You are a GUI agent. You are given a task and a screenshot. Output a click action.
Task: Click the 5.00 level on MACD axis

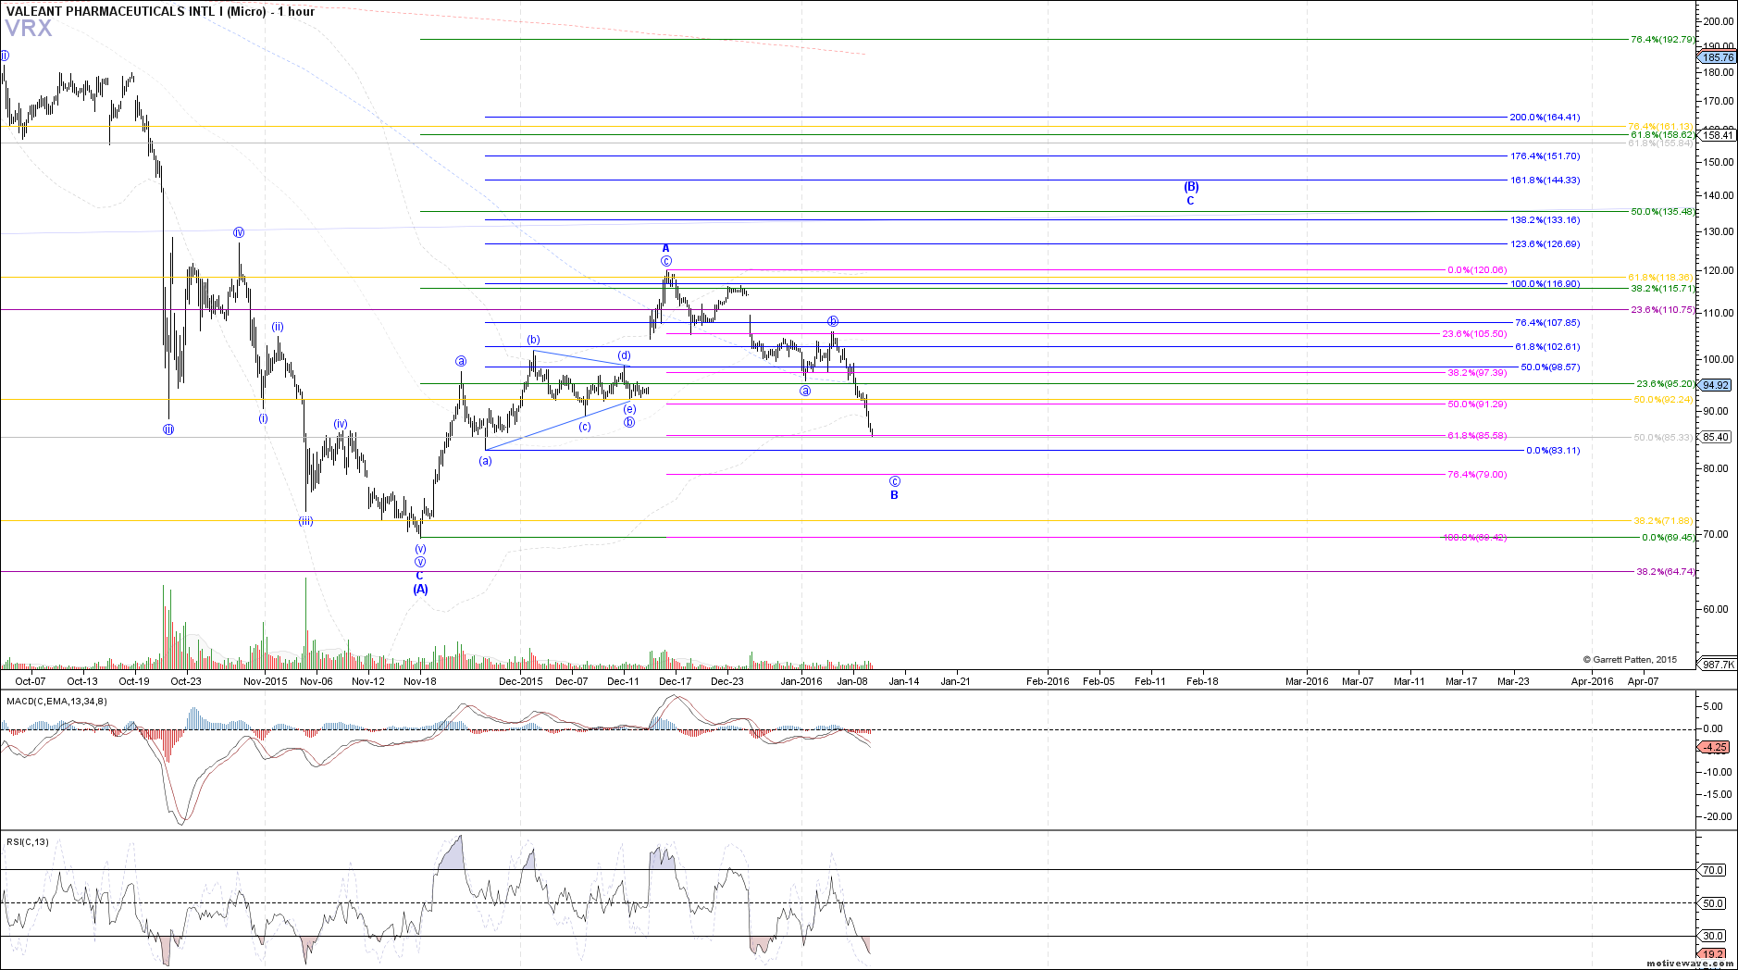pos(1714,706)
